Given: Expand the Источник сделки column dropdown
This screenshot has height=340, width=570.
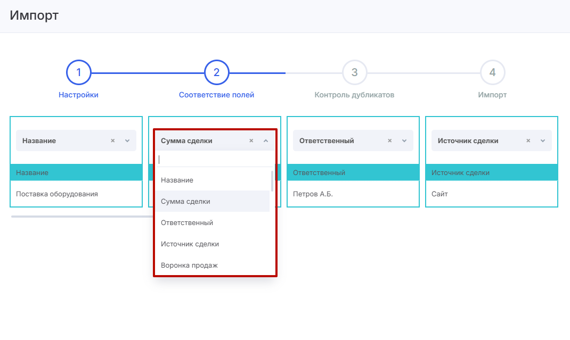Looking at the screenshot, I should point(543,141).
